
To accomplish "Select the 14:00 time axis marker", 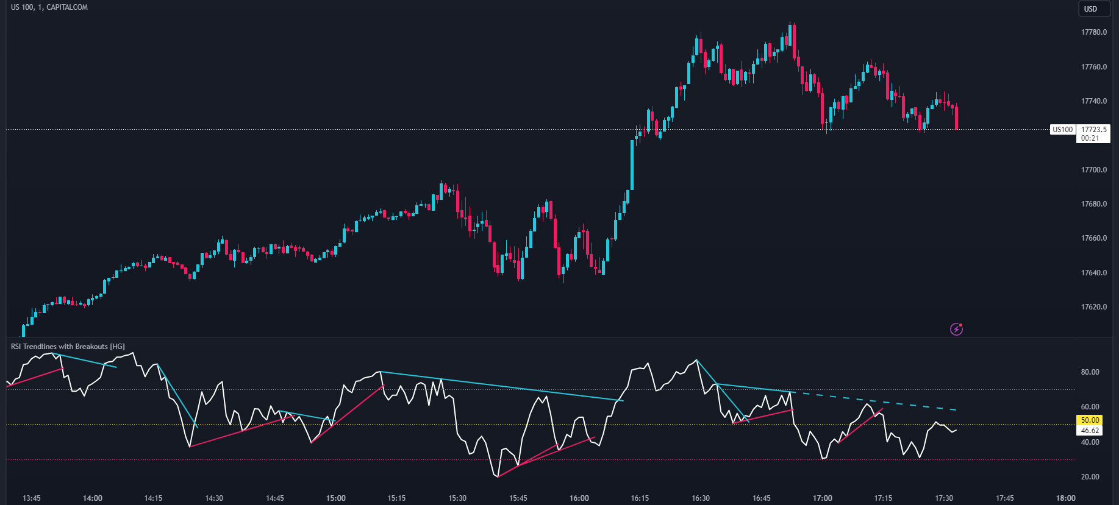I will tap(93, 498).
